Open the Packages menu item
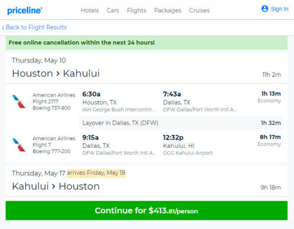 168,11
